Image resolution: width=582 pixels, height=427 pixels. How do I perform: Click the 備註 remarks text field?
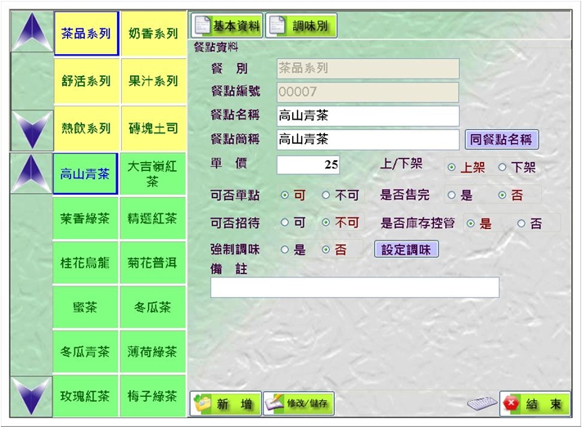tap(354, 287)
